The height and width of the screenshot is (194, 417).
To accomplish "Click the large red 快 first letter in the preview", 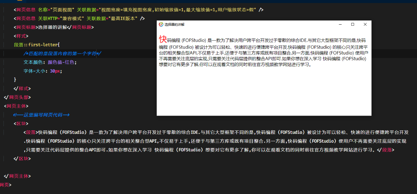I will tap(163, 39).
